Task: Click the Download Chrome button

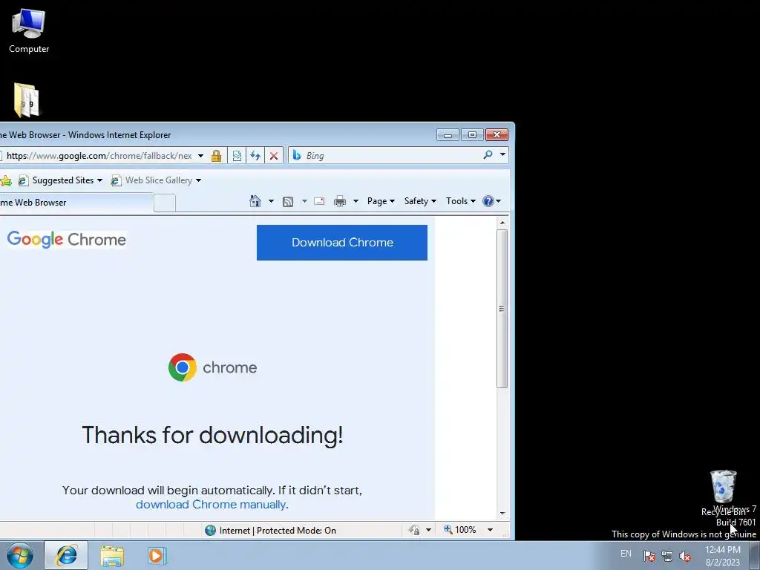Action: click(342, 243)
